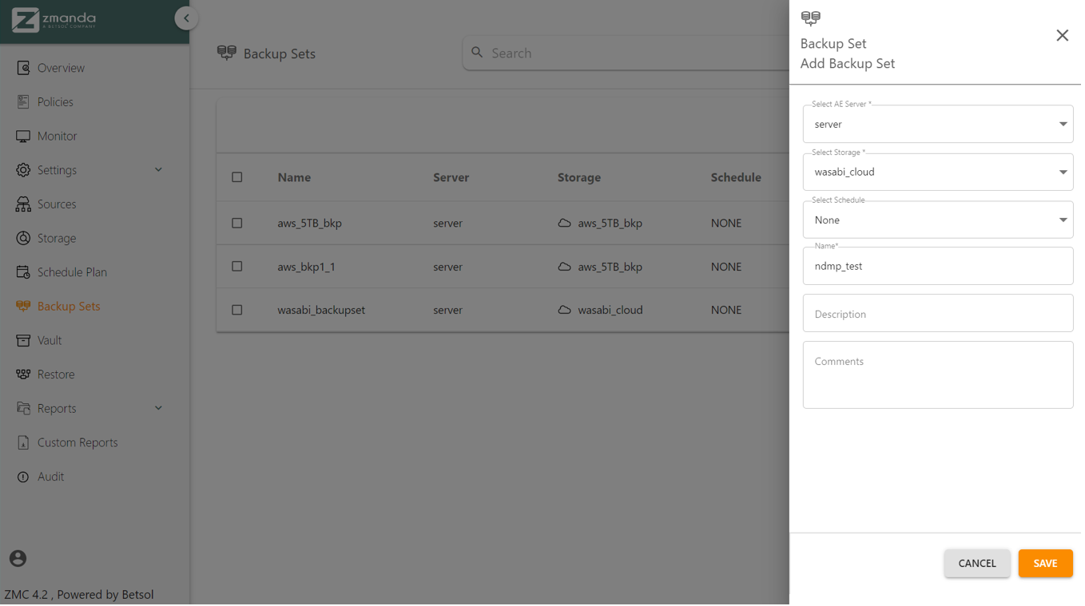Click the Restore icon in sidebar

(23, 374)
